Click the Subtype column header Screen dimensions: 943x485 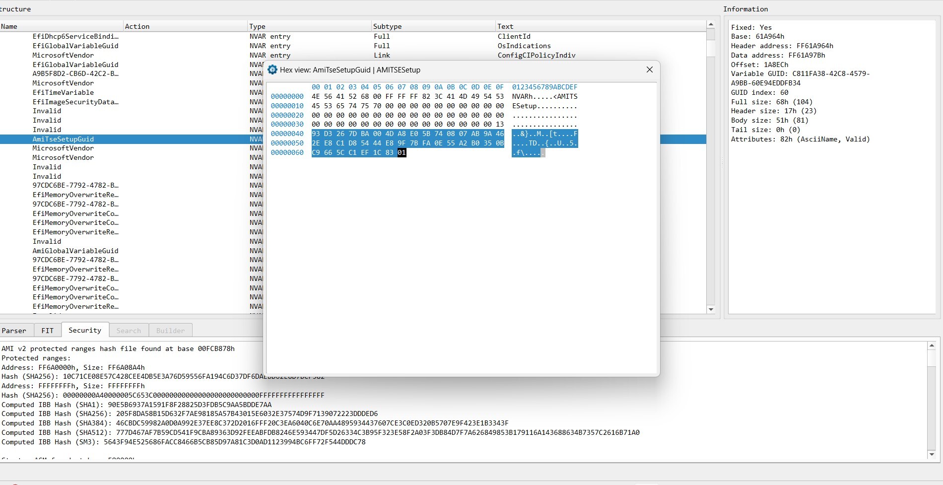click(388, 26)
